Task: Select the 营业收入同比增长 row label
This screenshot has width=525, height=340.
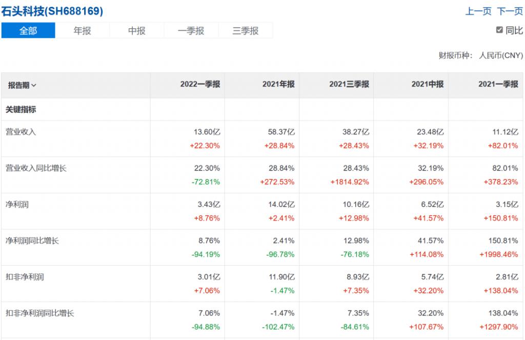Action: point(36,168)
